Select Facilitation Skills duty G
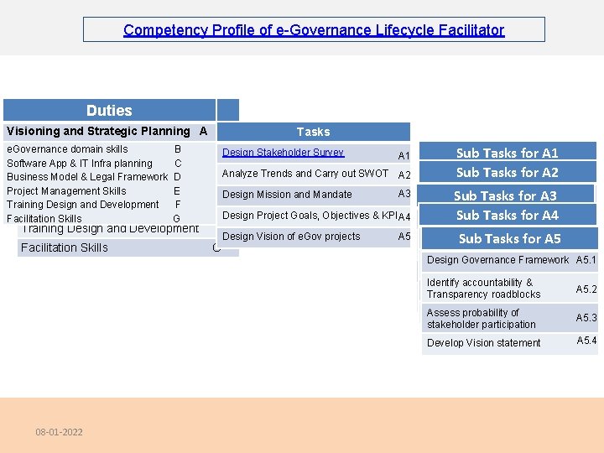The image size is (604, 453). tap(94, 218)
